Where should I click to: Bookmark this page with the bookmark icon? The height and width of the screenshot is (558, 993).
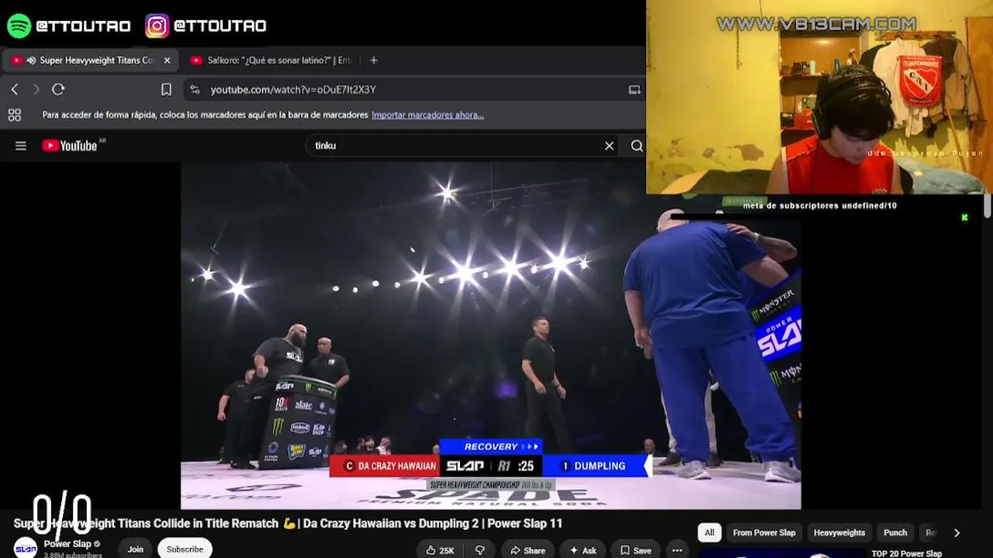[x=166, y=90]
